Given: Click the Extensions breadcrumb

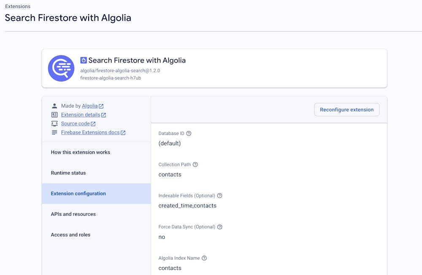Looking at the screenshot, I should [x=18, y=6].
